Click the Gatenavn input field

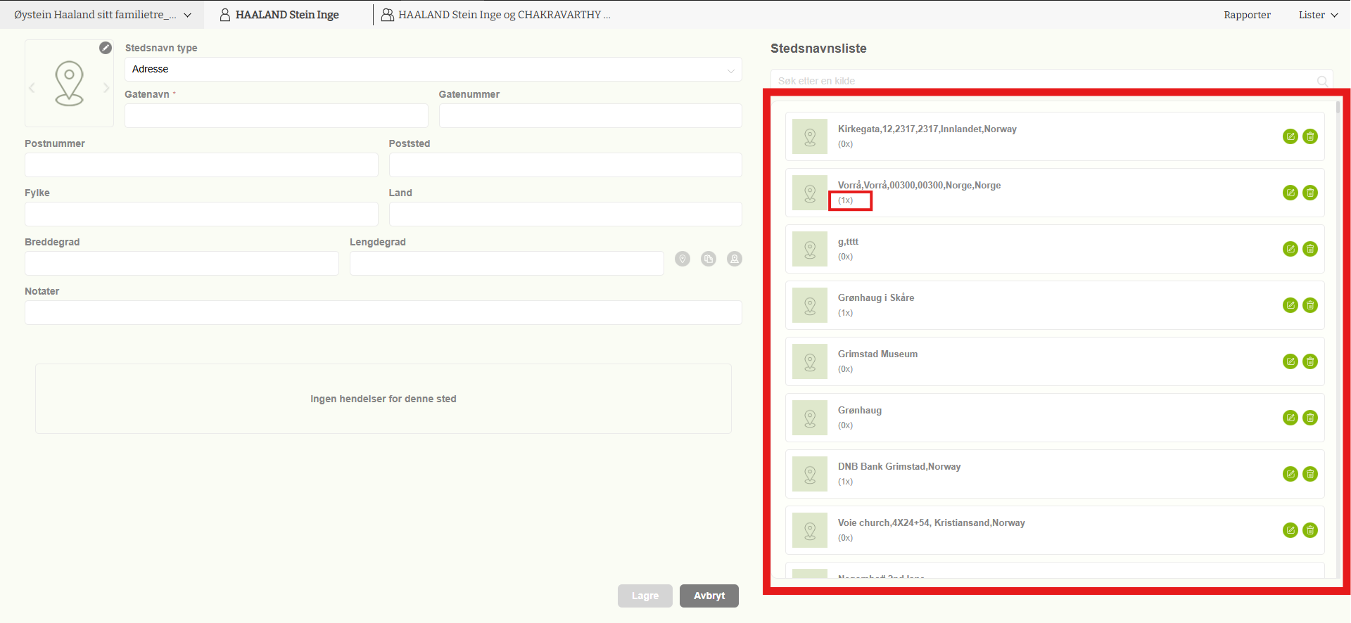tap(276, 115)
